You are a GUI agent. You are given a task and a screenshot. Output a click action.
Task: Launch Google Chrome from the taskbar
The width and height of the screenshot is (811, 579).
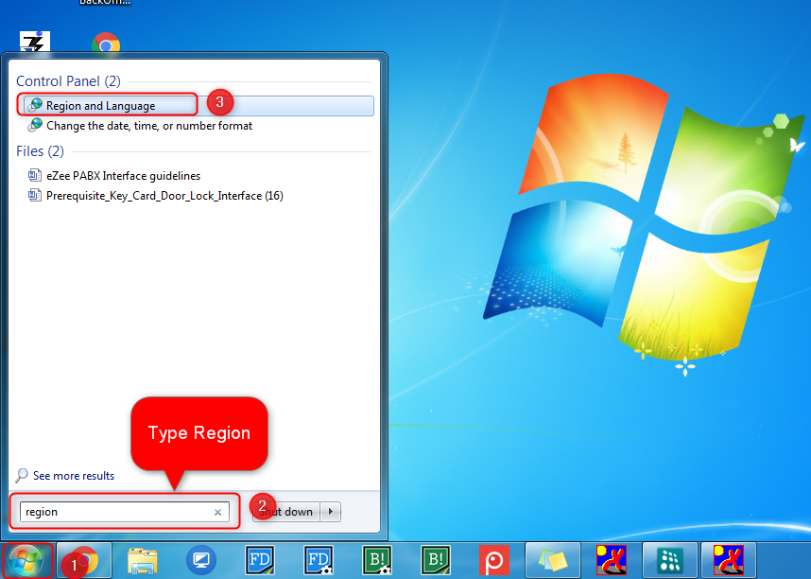85,560
